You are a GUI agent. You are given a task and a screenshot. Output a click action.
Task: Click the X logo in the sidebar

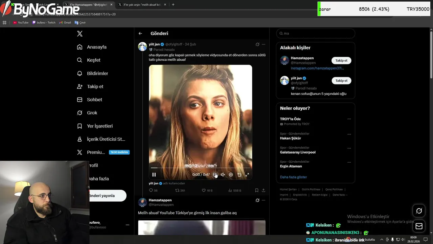80,34
